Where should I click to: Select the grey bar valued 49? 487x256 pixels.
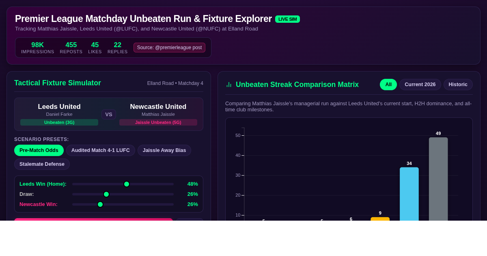438,179
